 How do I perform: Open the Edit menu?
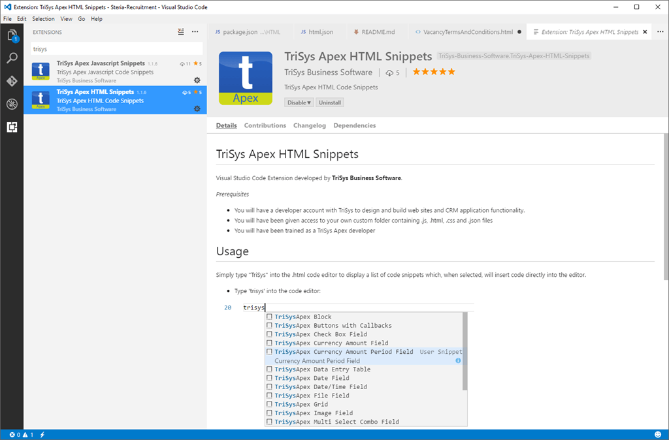click(x=22, y=19)
